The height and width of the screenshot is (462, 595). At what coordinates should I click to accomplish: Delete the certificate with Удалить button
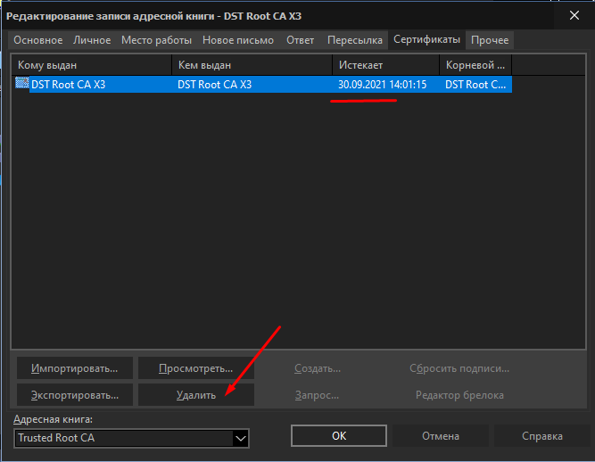[x=195, y=395]
